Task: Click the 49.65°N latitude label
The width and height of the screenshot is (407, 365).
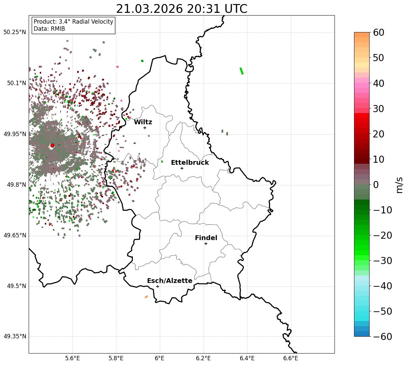Action: [15, 235]
